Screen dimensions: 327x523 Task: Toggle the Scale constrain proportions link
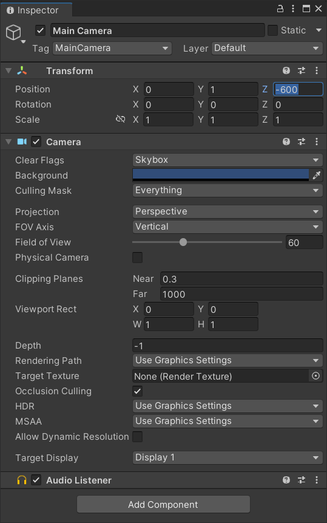coord(120,119)
